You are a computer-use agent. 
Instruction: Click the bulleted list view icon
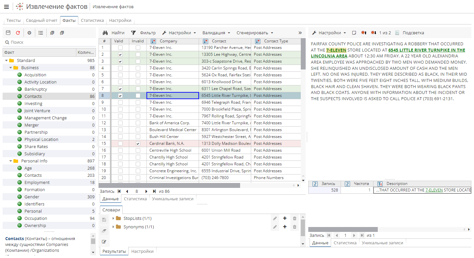[x=41, y=33]
